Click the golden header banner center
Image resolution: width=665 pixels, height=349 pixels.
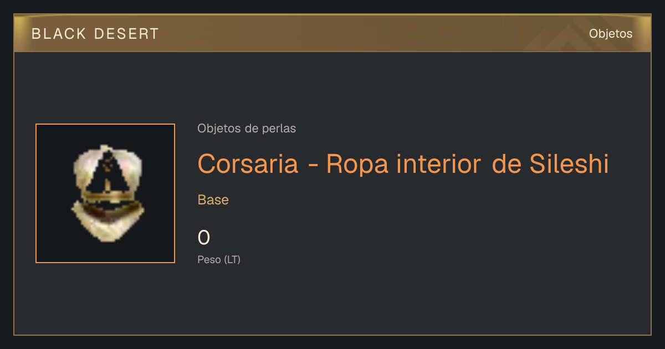pyautogui.click(x=332, y=33)
